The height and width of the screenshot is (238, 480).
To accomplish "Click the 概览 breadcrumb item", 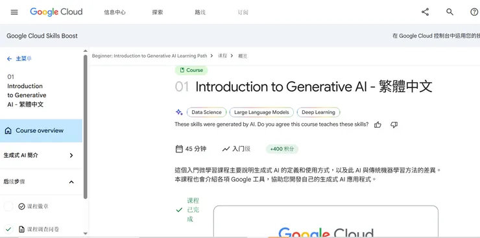I will 243,56.
